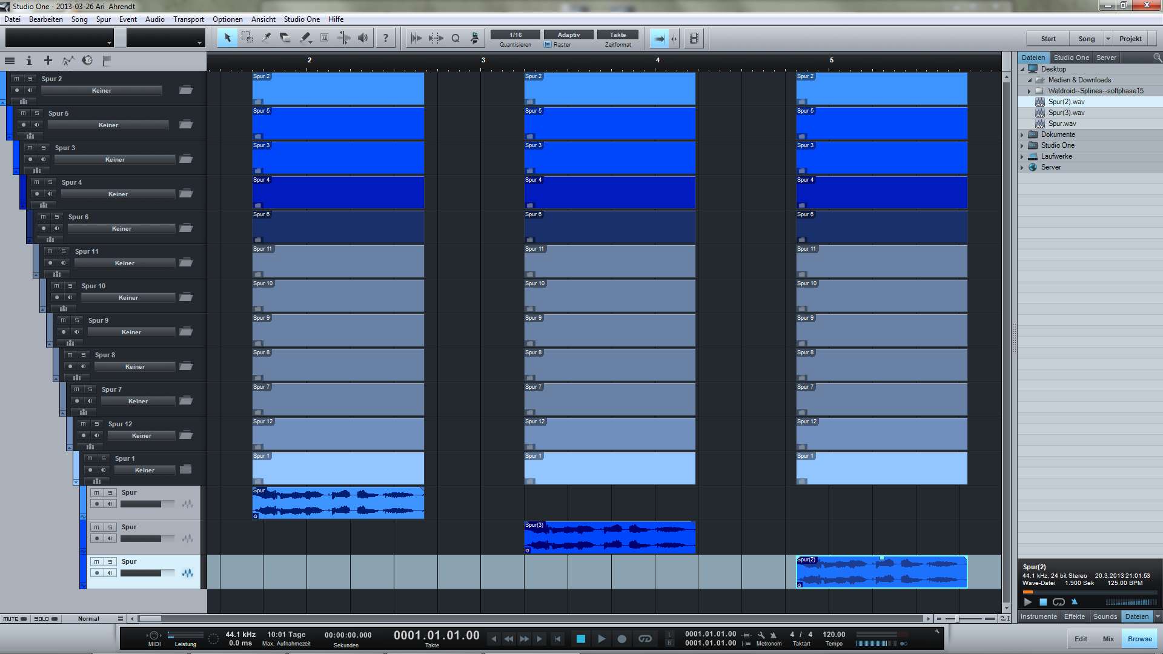
Task: Open the Datei menu
Action: (x=12, y=19)
